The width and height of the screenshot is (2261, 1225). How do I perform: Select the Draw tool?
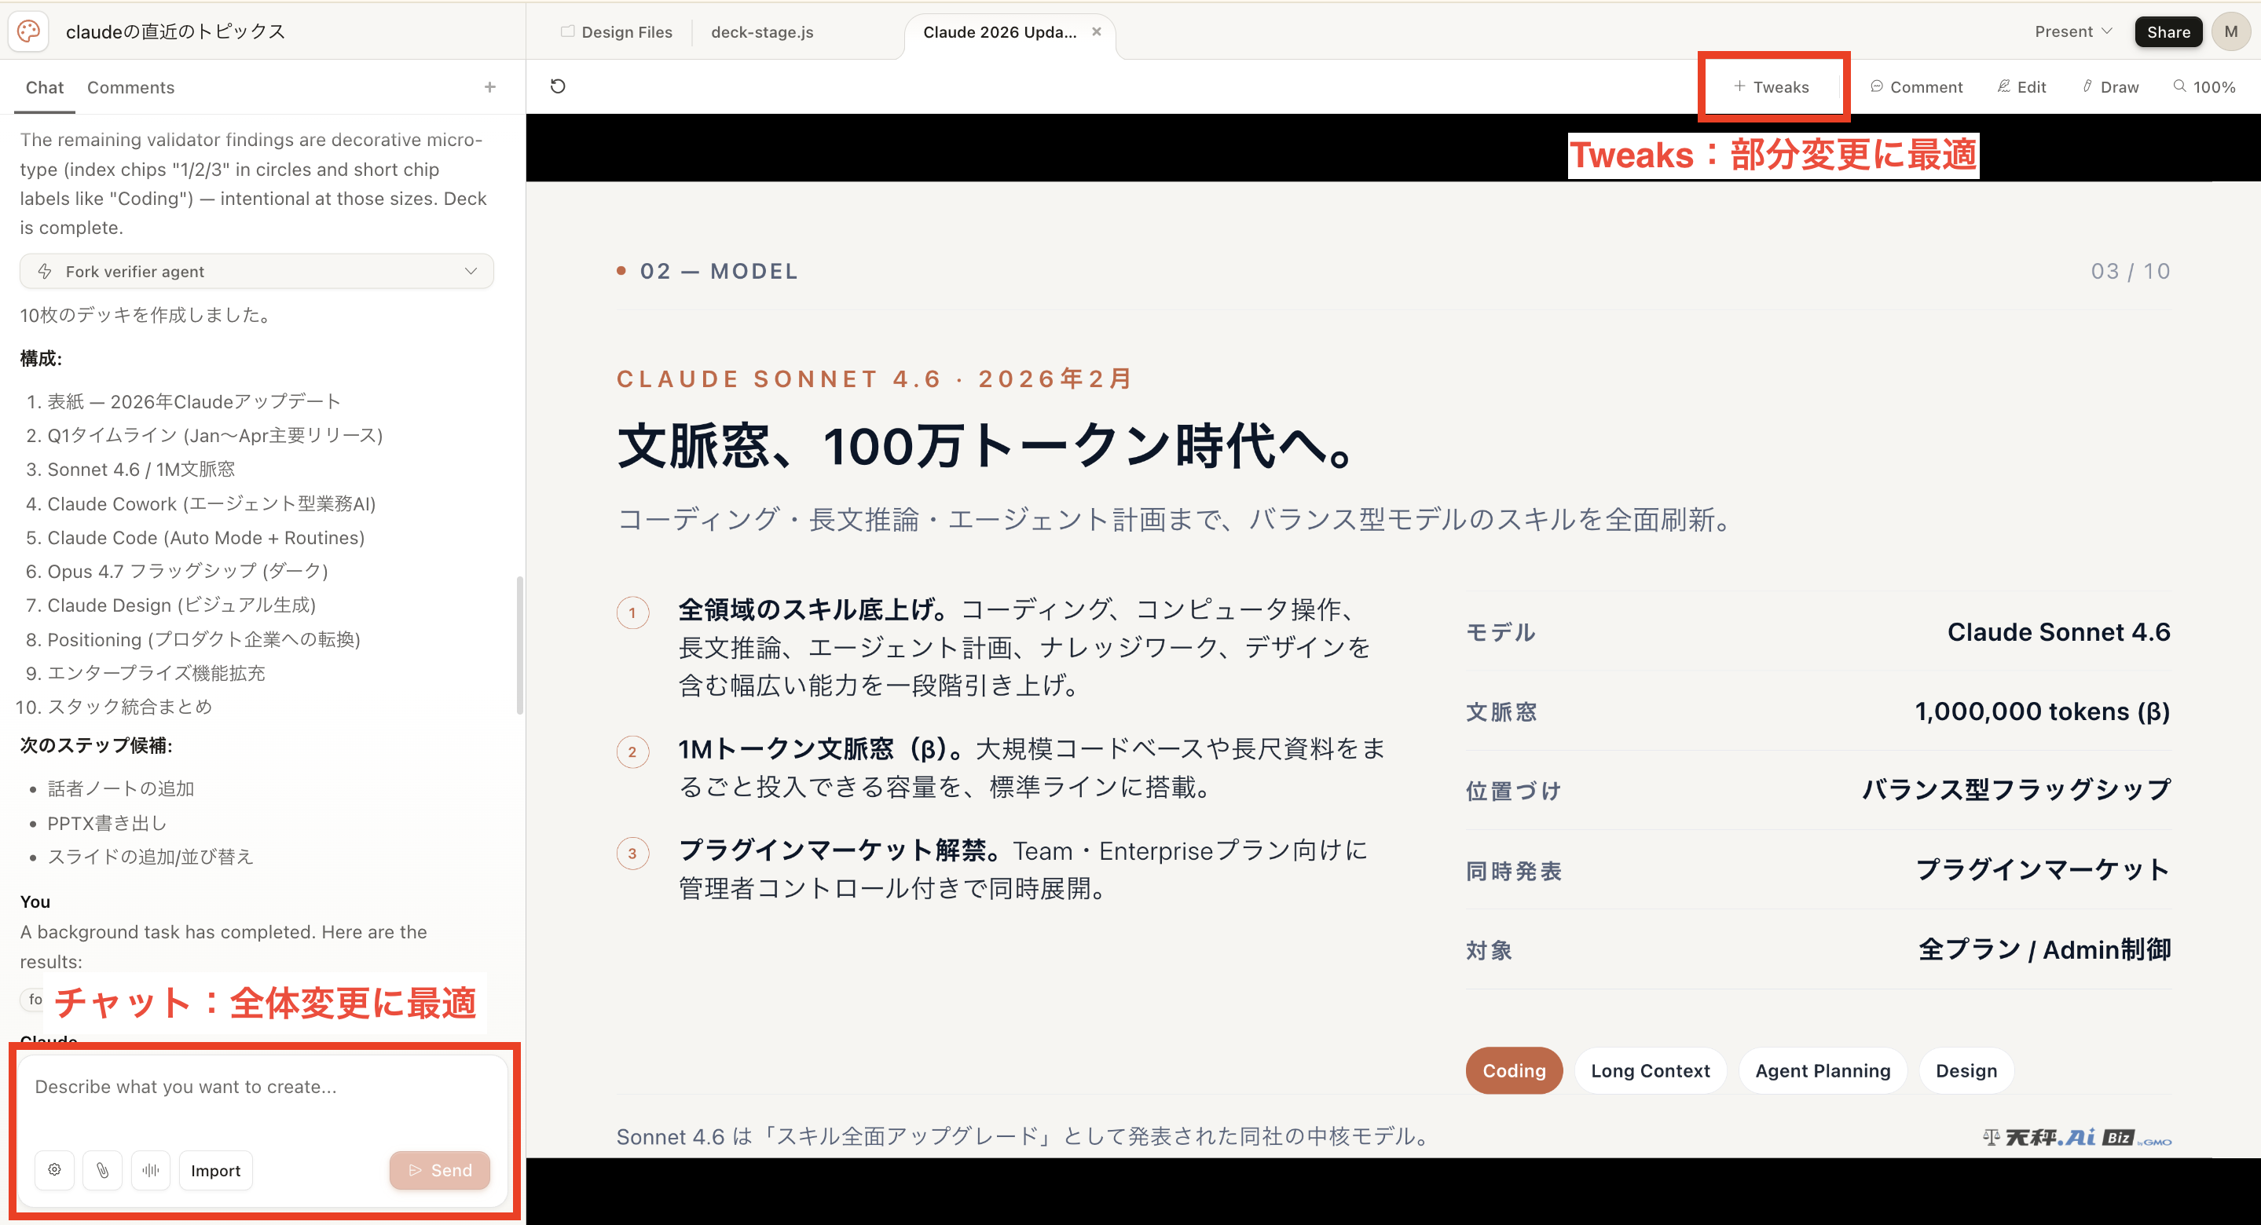click(x=2111, y=87)
